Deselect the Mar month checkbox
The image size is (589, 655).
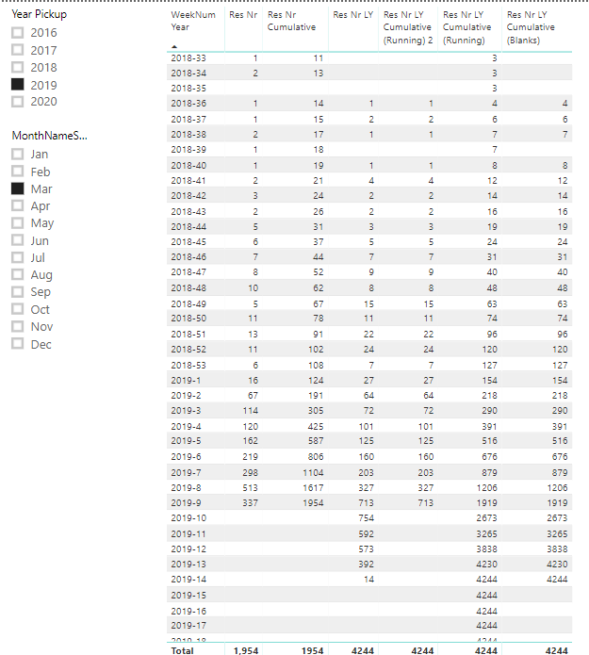pos(18,188)
